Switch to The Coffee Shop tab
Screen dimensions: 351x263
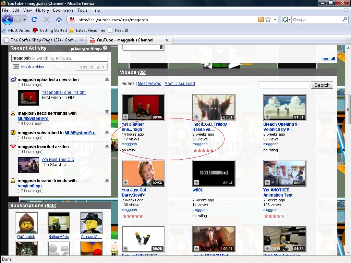tap(43, 40)
